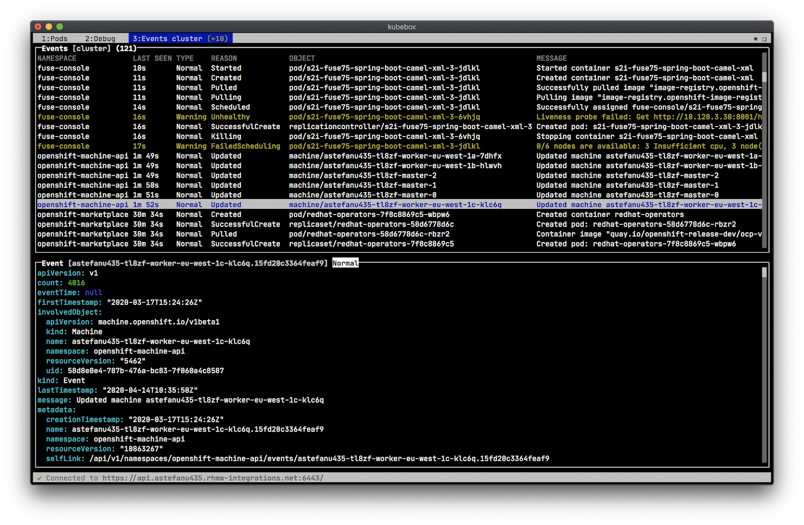This screenshot has width=804, height=525.
Task: Click the MESSAGE column header
Action: 551,58
